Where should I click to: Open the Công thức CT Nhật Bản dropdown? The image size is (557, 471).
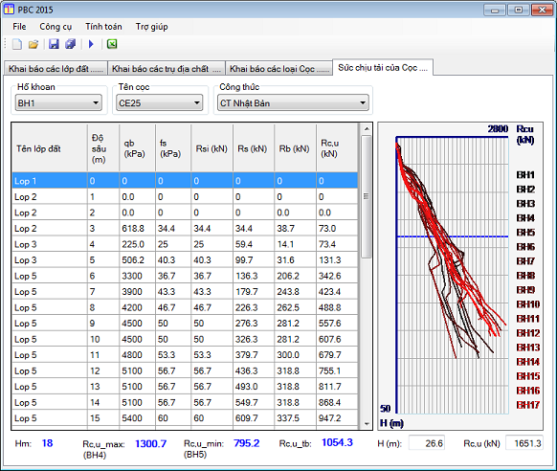[x=293, y=103]
